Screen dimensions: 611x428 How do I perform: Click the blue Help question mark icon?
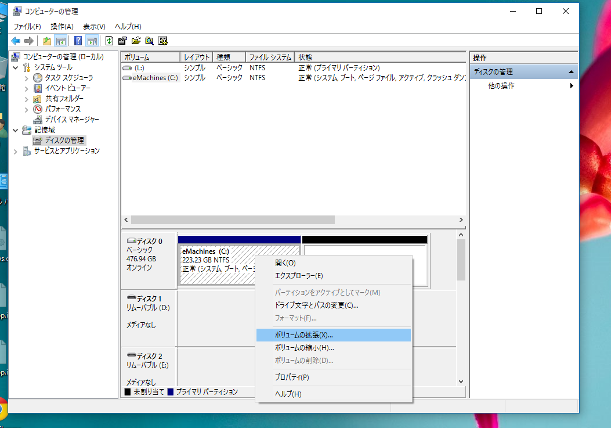(x=78, y=41)
